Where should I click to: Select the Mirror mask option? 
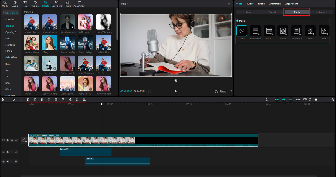269,31
